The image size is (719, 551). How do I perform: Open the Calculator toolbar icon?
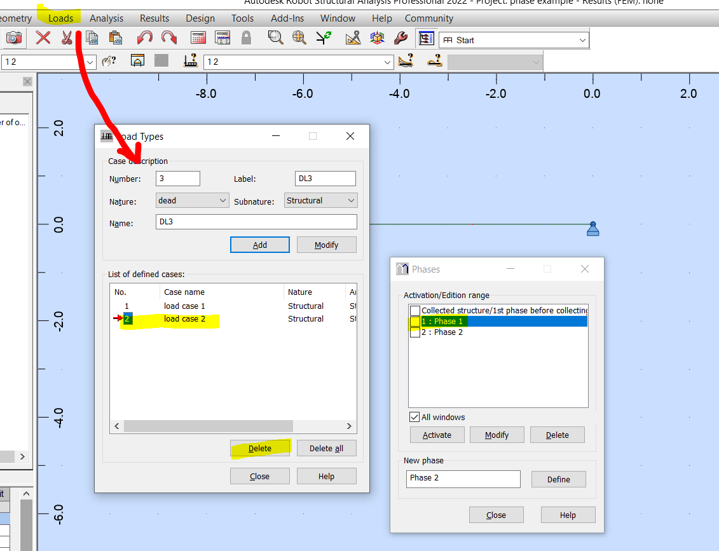198,37
